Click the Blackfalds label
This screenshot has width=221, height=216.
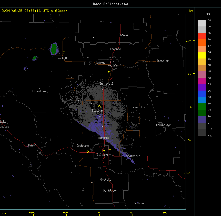(113, 57)
